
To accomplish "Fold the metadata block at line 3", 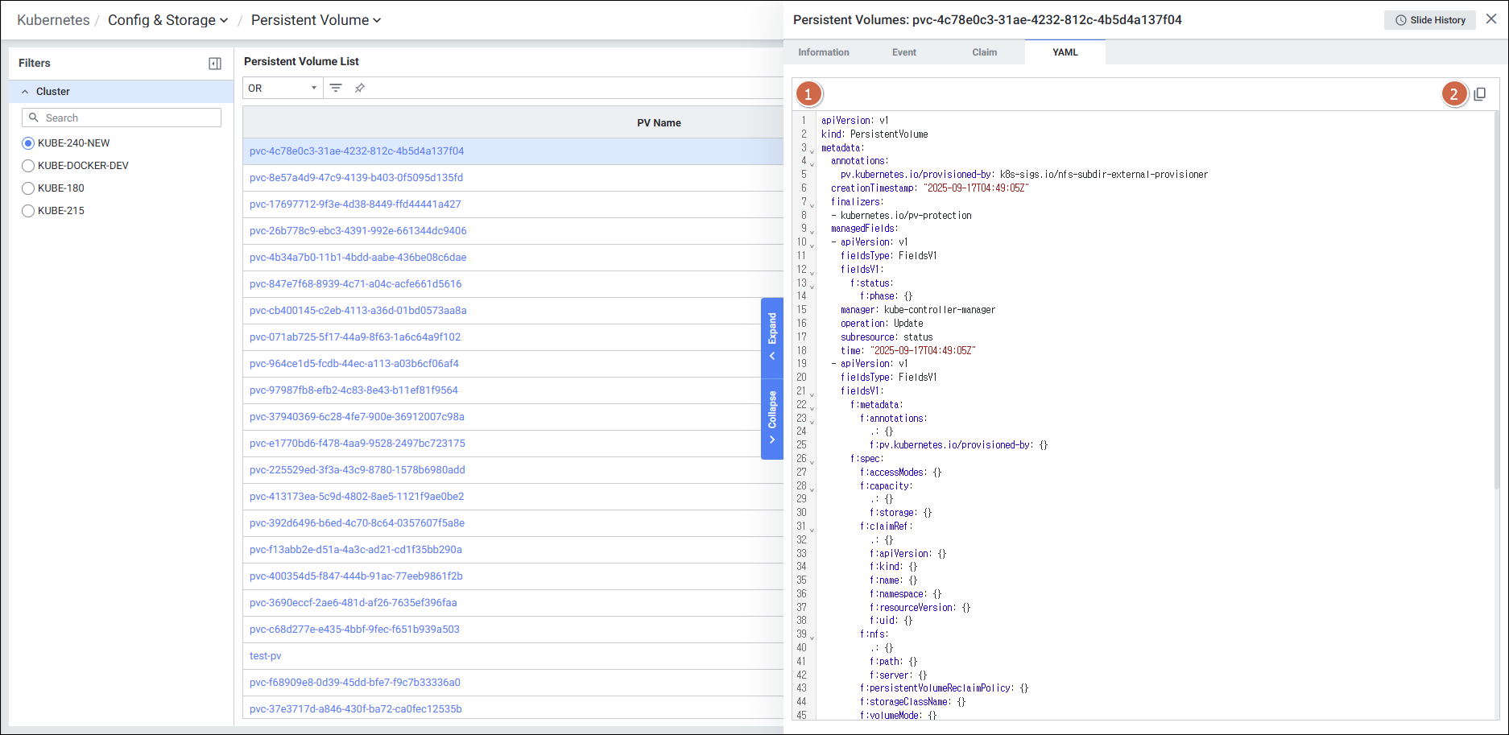I will (812, 151).
